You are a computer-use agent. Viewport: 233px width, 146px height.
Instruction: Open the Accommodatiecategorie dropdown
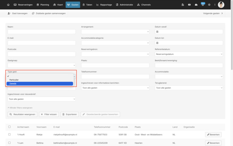pos(115,43)
